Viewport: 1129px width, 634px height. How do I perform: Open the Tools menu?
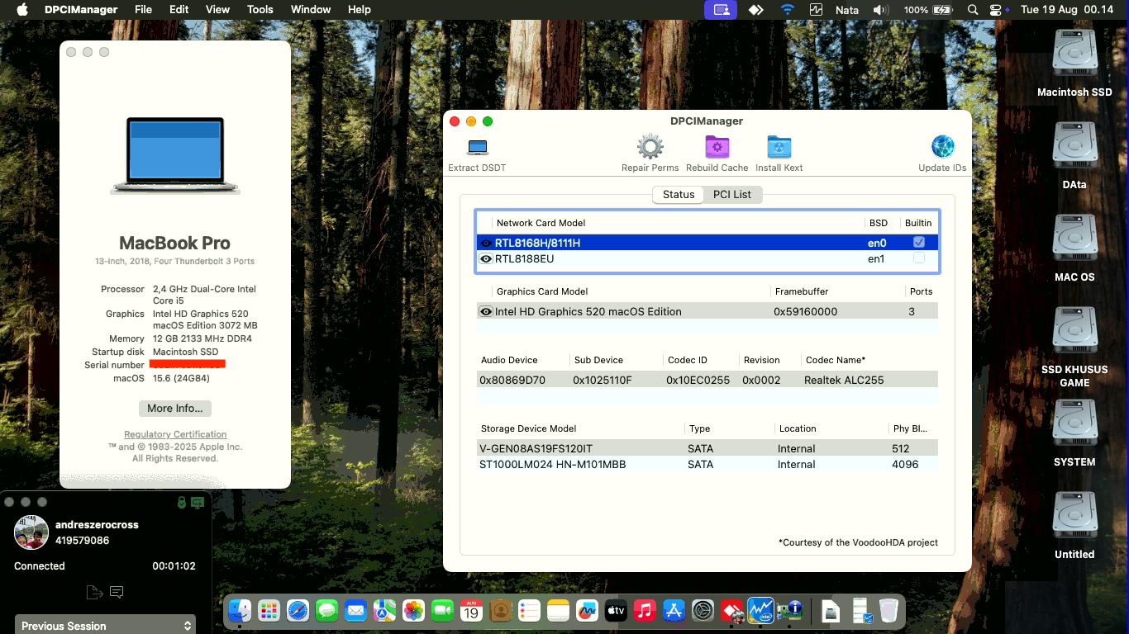[260, 9]
